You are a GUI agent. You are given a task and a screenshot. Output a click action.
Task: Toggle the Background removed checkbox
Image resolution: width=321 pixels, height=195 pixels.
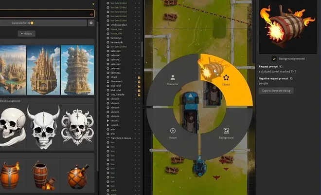[274, 58]
